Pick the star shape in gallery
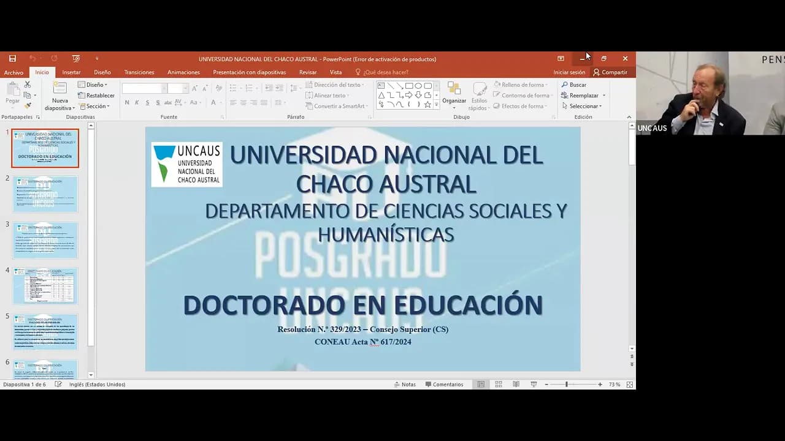 coord(427,105)
